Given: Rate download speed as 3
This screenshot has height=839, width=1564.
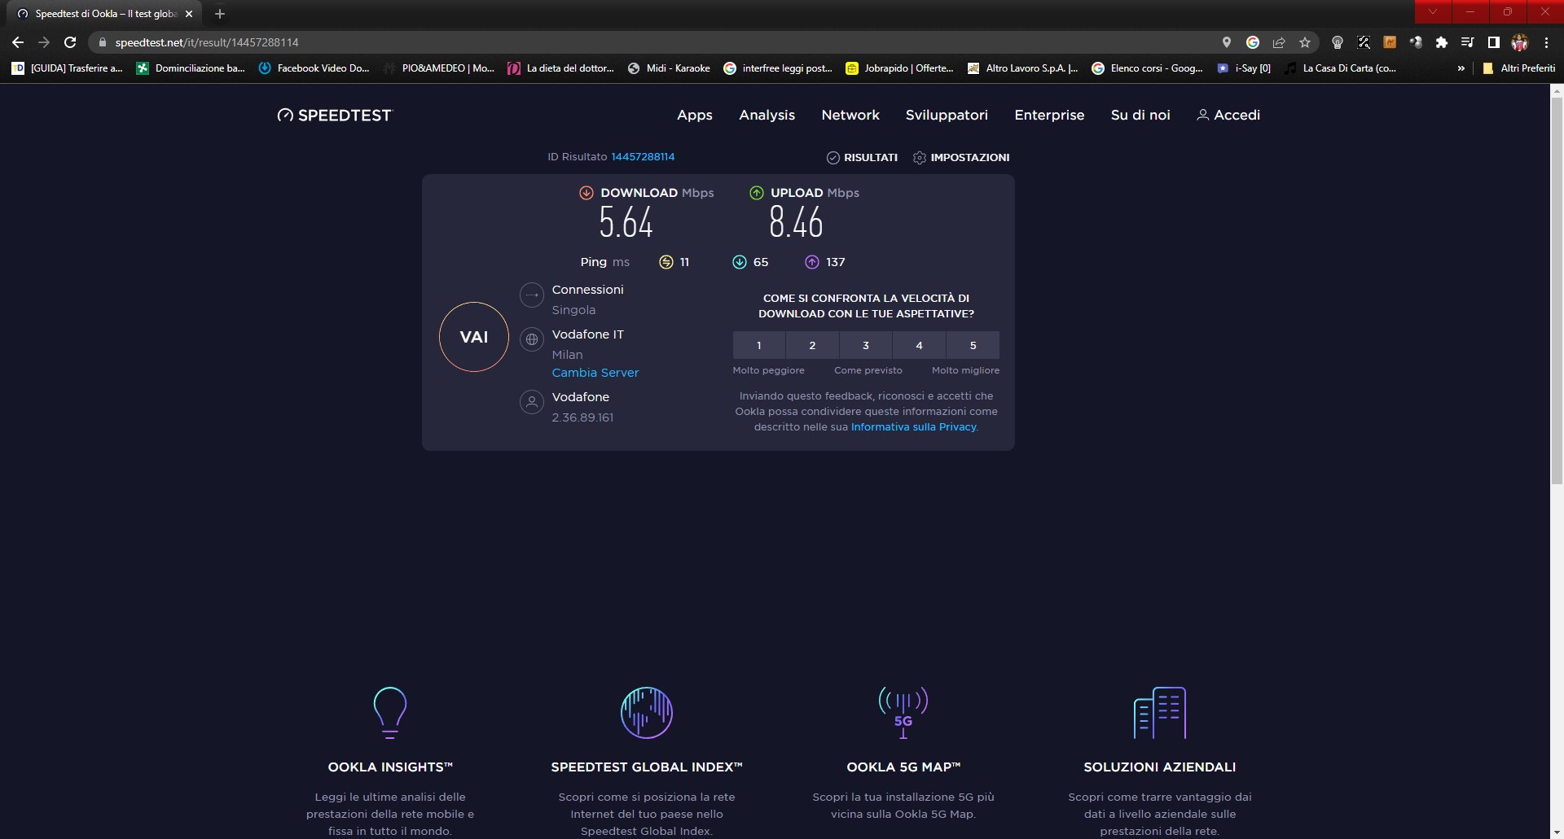Looking at the screenshot, I should click(866, 345).
